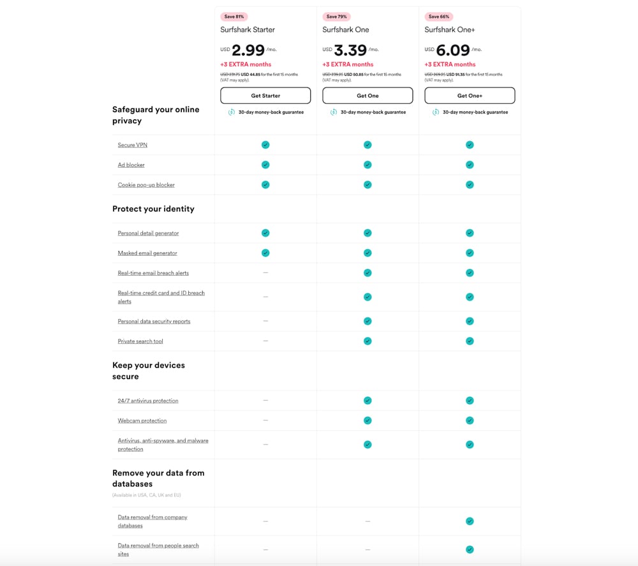Open Cookie pop-up blocker feature link
This screenshot has width=638, height=566.
coord(146,185)
